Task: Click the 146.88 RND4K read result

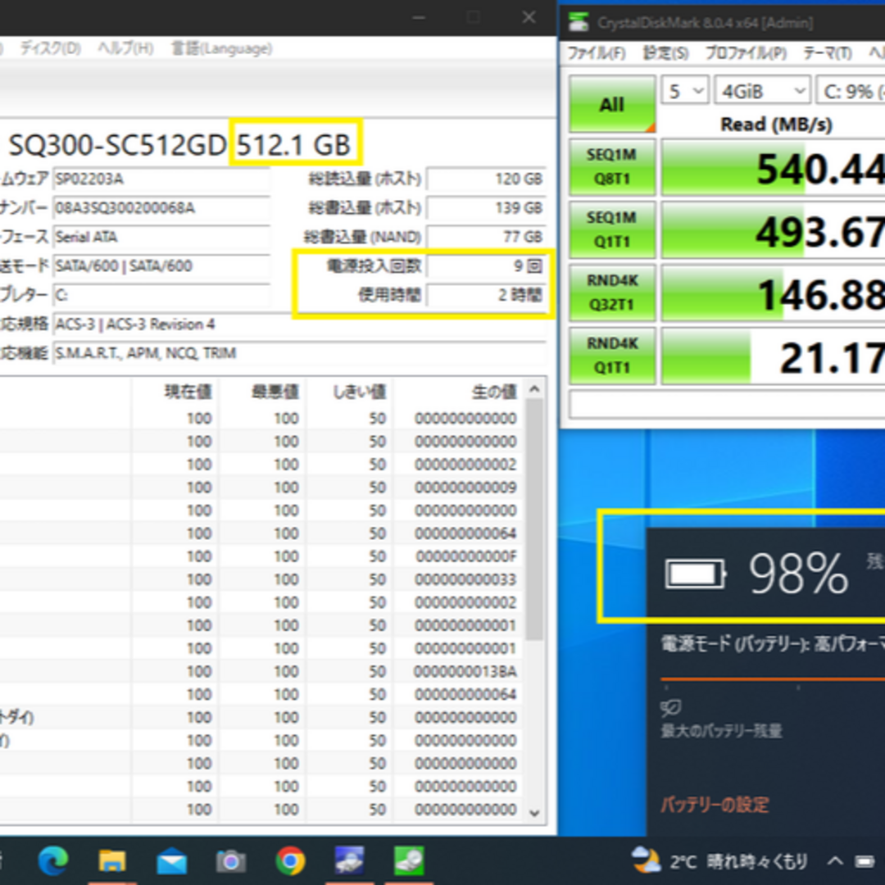Action: pyautogui.click(x=774, y=293)
